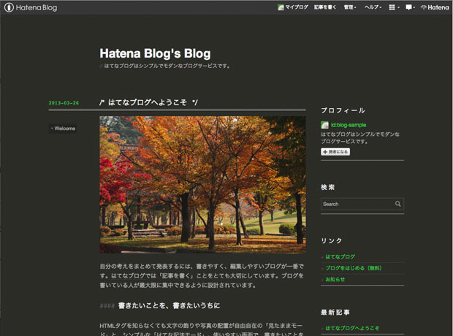Click 記事を書く to write an article
This screenshot has height=336, width=453.
(325, 7)
